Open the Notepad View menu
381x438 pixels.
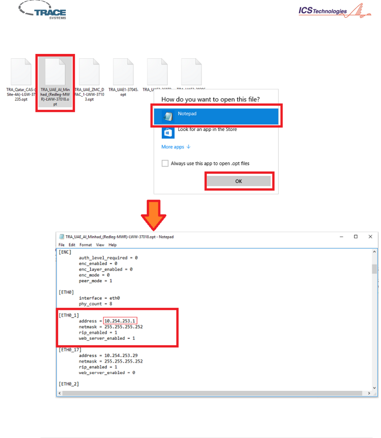[x=100, y=245]
